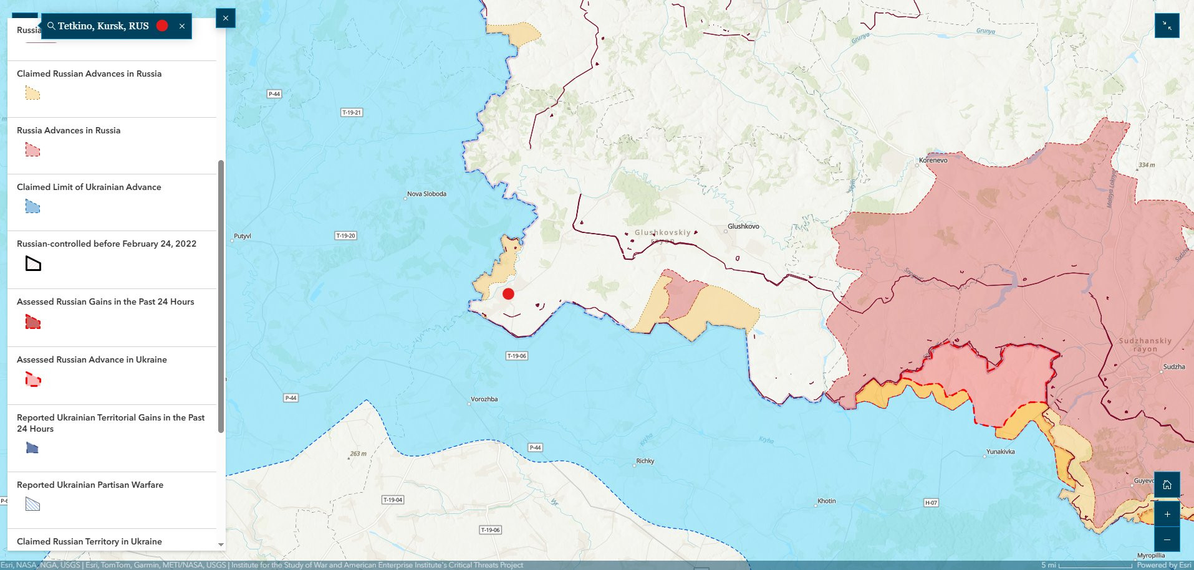Screen dimensions: 1194x570
Task: Select the Assessed Russian Advance in Ukraine label
Action: pos(92,359)
